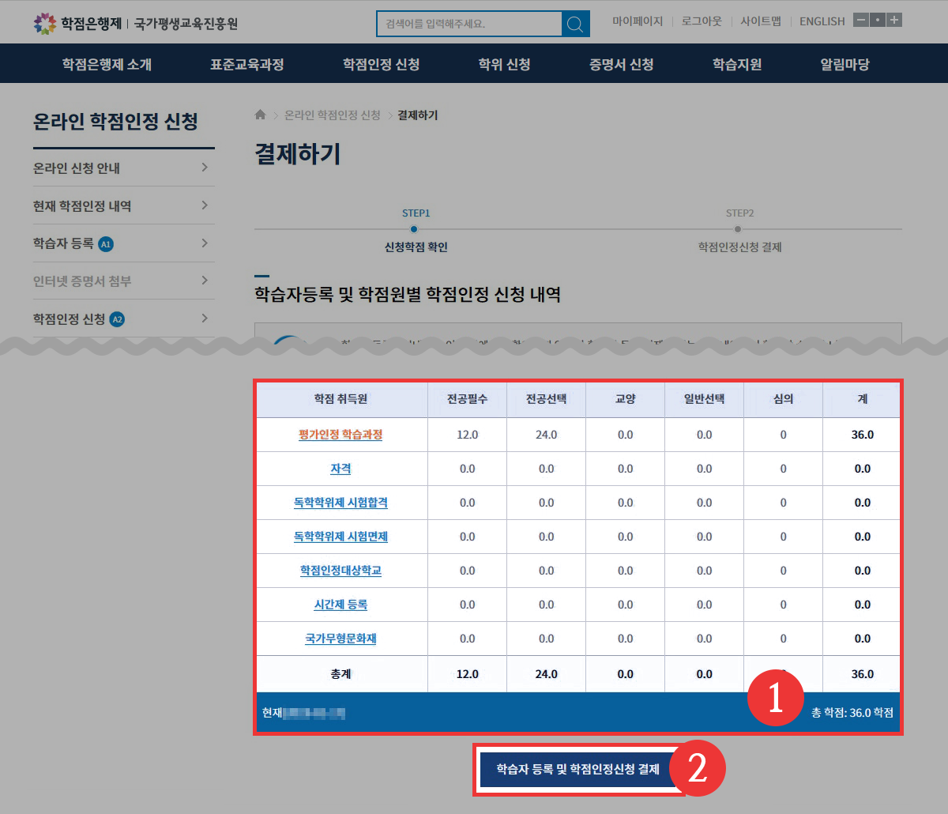Open the 학습자 등록 sidebar entry
The width and height of the screenshot is (948, 814).
(123, 243)
